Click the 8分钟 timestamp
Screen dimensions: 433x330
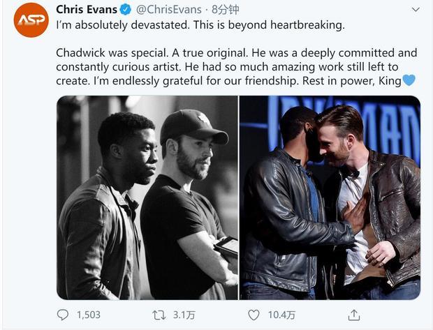pyautogui.click(x=226, y=10)
